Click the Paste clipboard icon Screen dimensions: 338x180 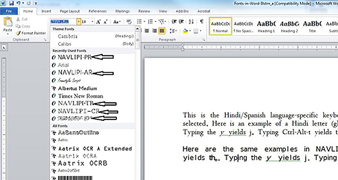point(8,22)
